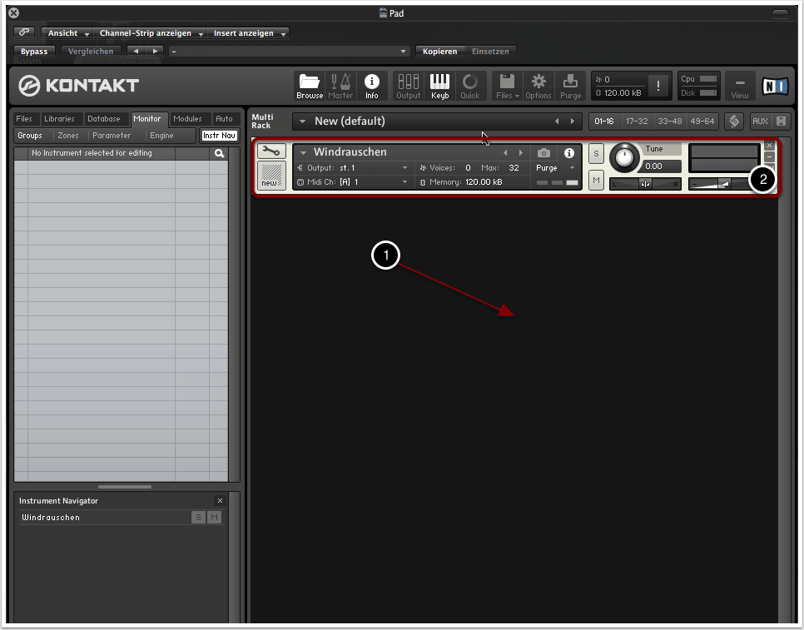
Task: Mute the Windrauschen instrument
Action: click(596, 180)
